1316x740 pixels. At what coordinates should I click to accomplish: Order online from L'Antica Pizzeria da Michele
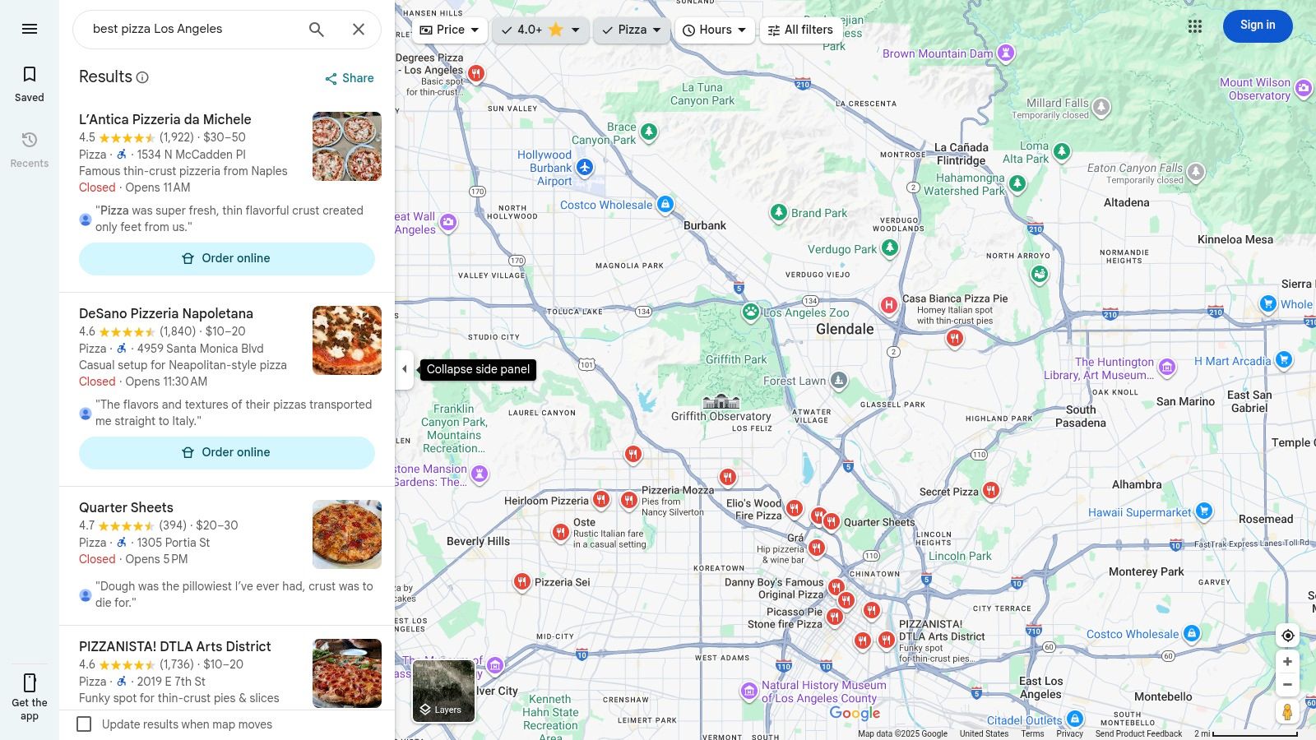(x=227, y=258)
